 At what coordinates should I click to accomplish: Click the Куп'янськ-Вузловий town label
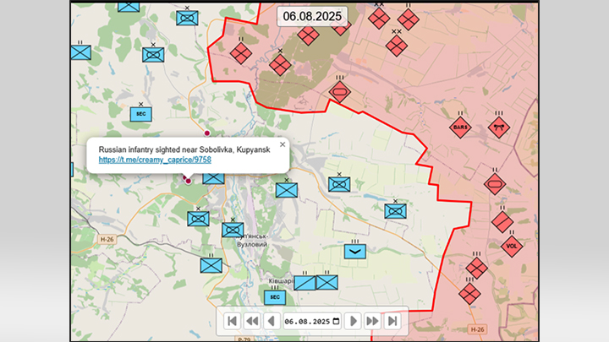point(252,241)
